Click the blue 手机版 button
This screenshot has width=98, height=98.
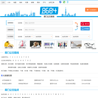tap(85, 29)
